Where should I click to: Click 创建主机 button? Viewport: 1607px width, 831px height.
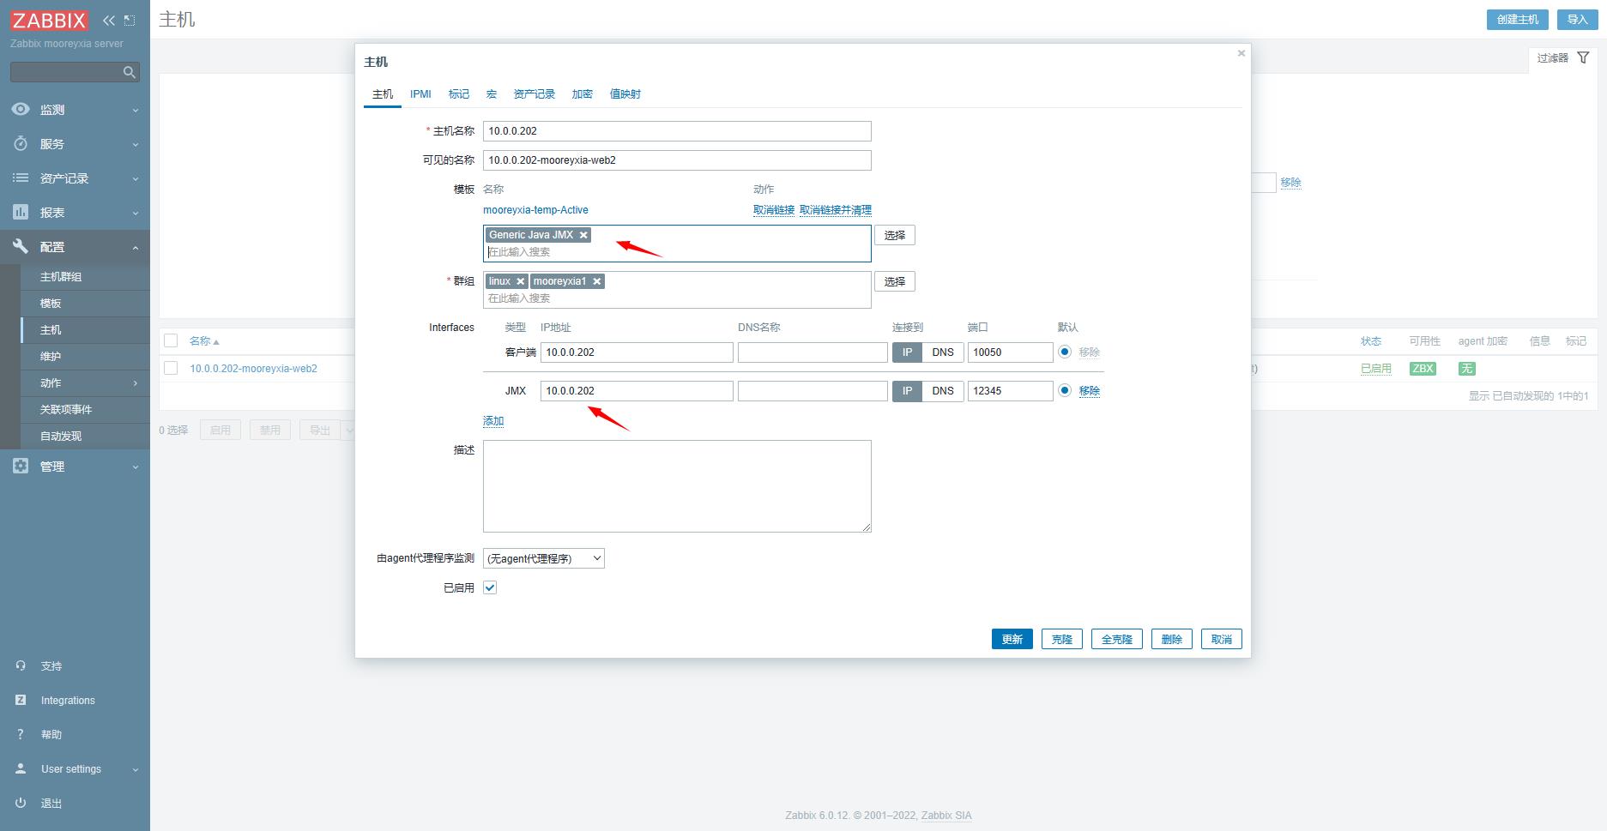pyautogui.click(x=1518, y=19)
